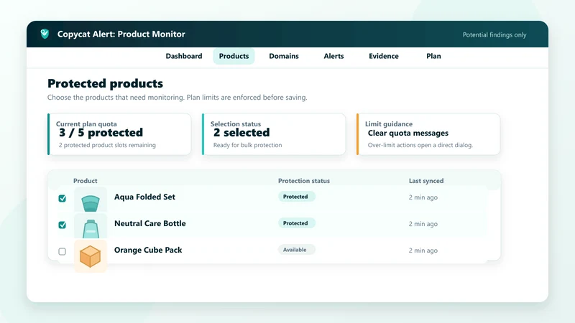Click the last synced time for Orange Cube Pack
Viewport: 575px width, 323px height.
point(423,251)
